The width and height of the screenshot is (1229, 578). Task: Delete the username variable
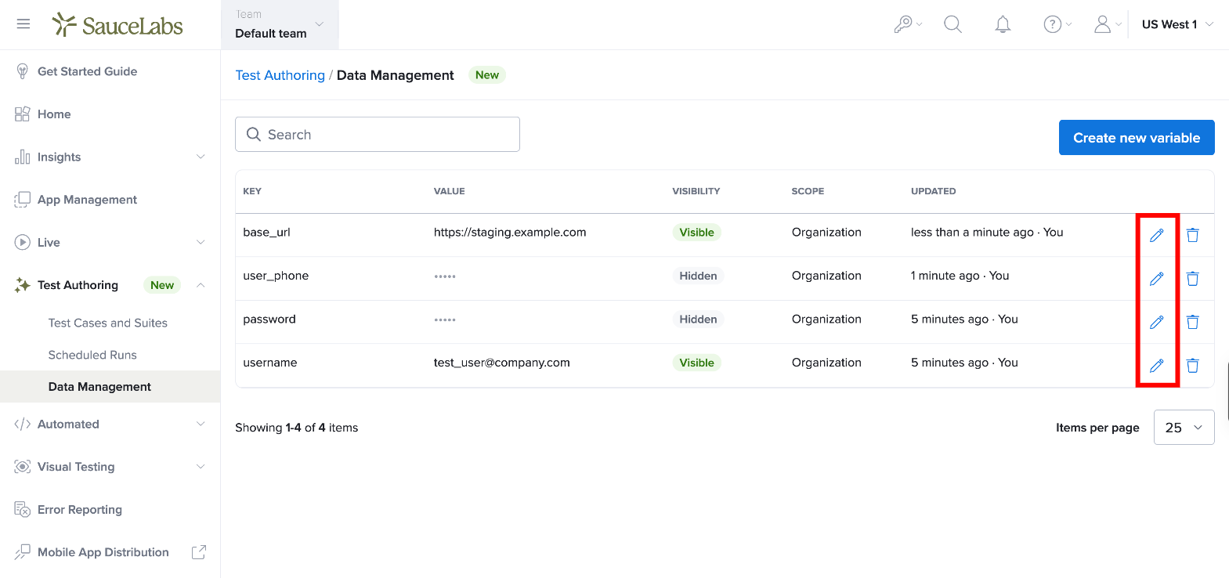(1192, 366)
